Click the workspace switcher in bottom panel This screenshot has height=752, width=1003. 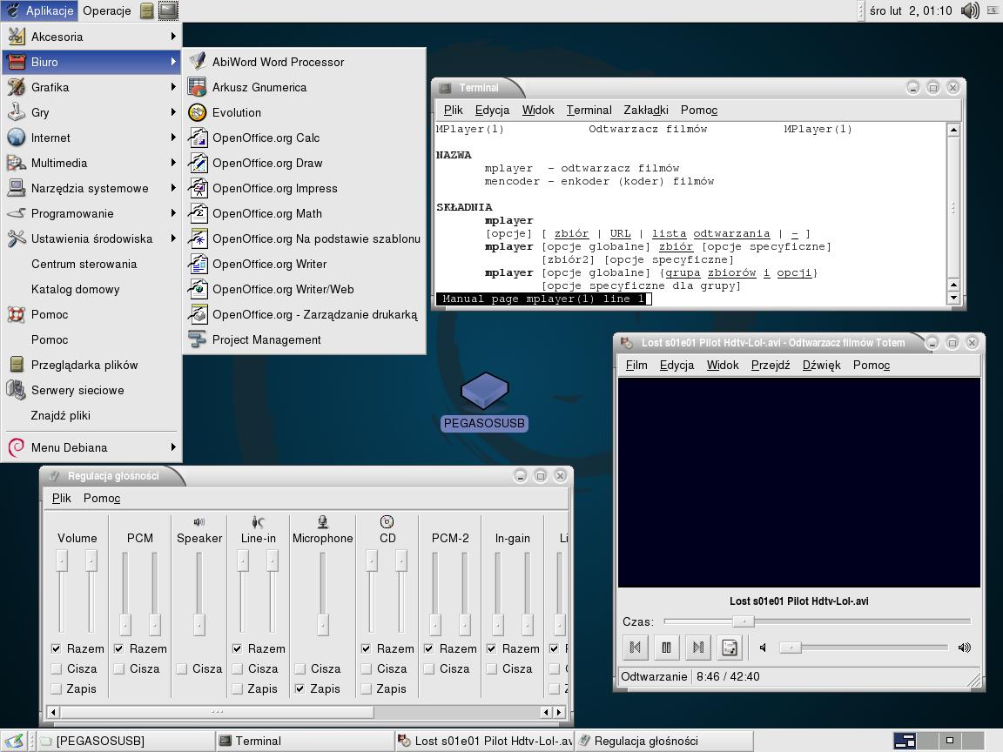pyautogui.click(x=937, y=741)
